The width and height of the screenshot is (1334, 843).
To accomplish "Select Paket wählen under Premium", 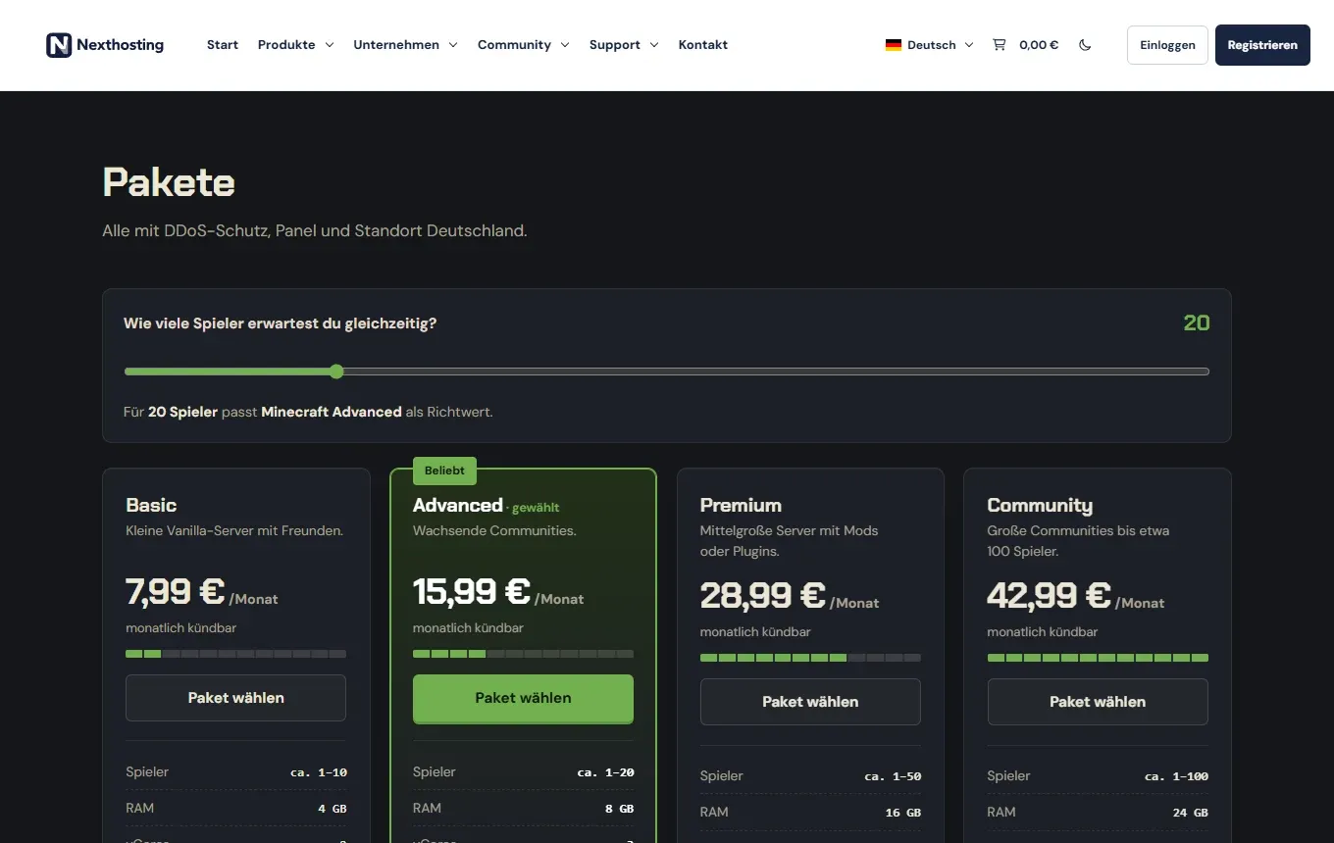I will point(810,702).
